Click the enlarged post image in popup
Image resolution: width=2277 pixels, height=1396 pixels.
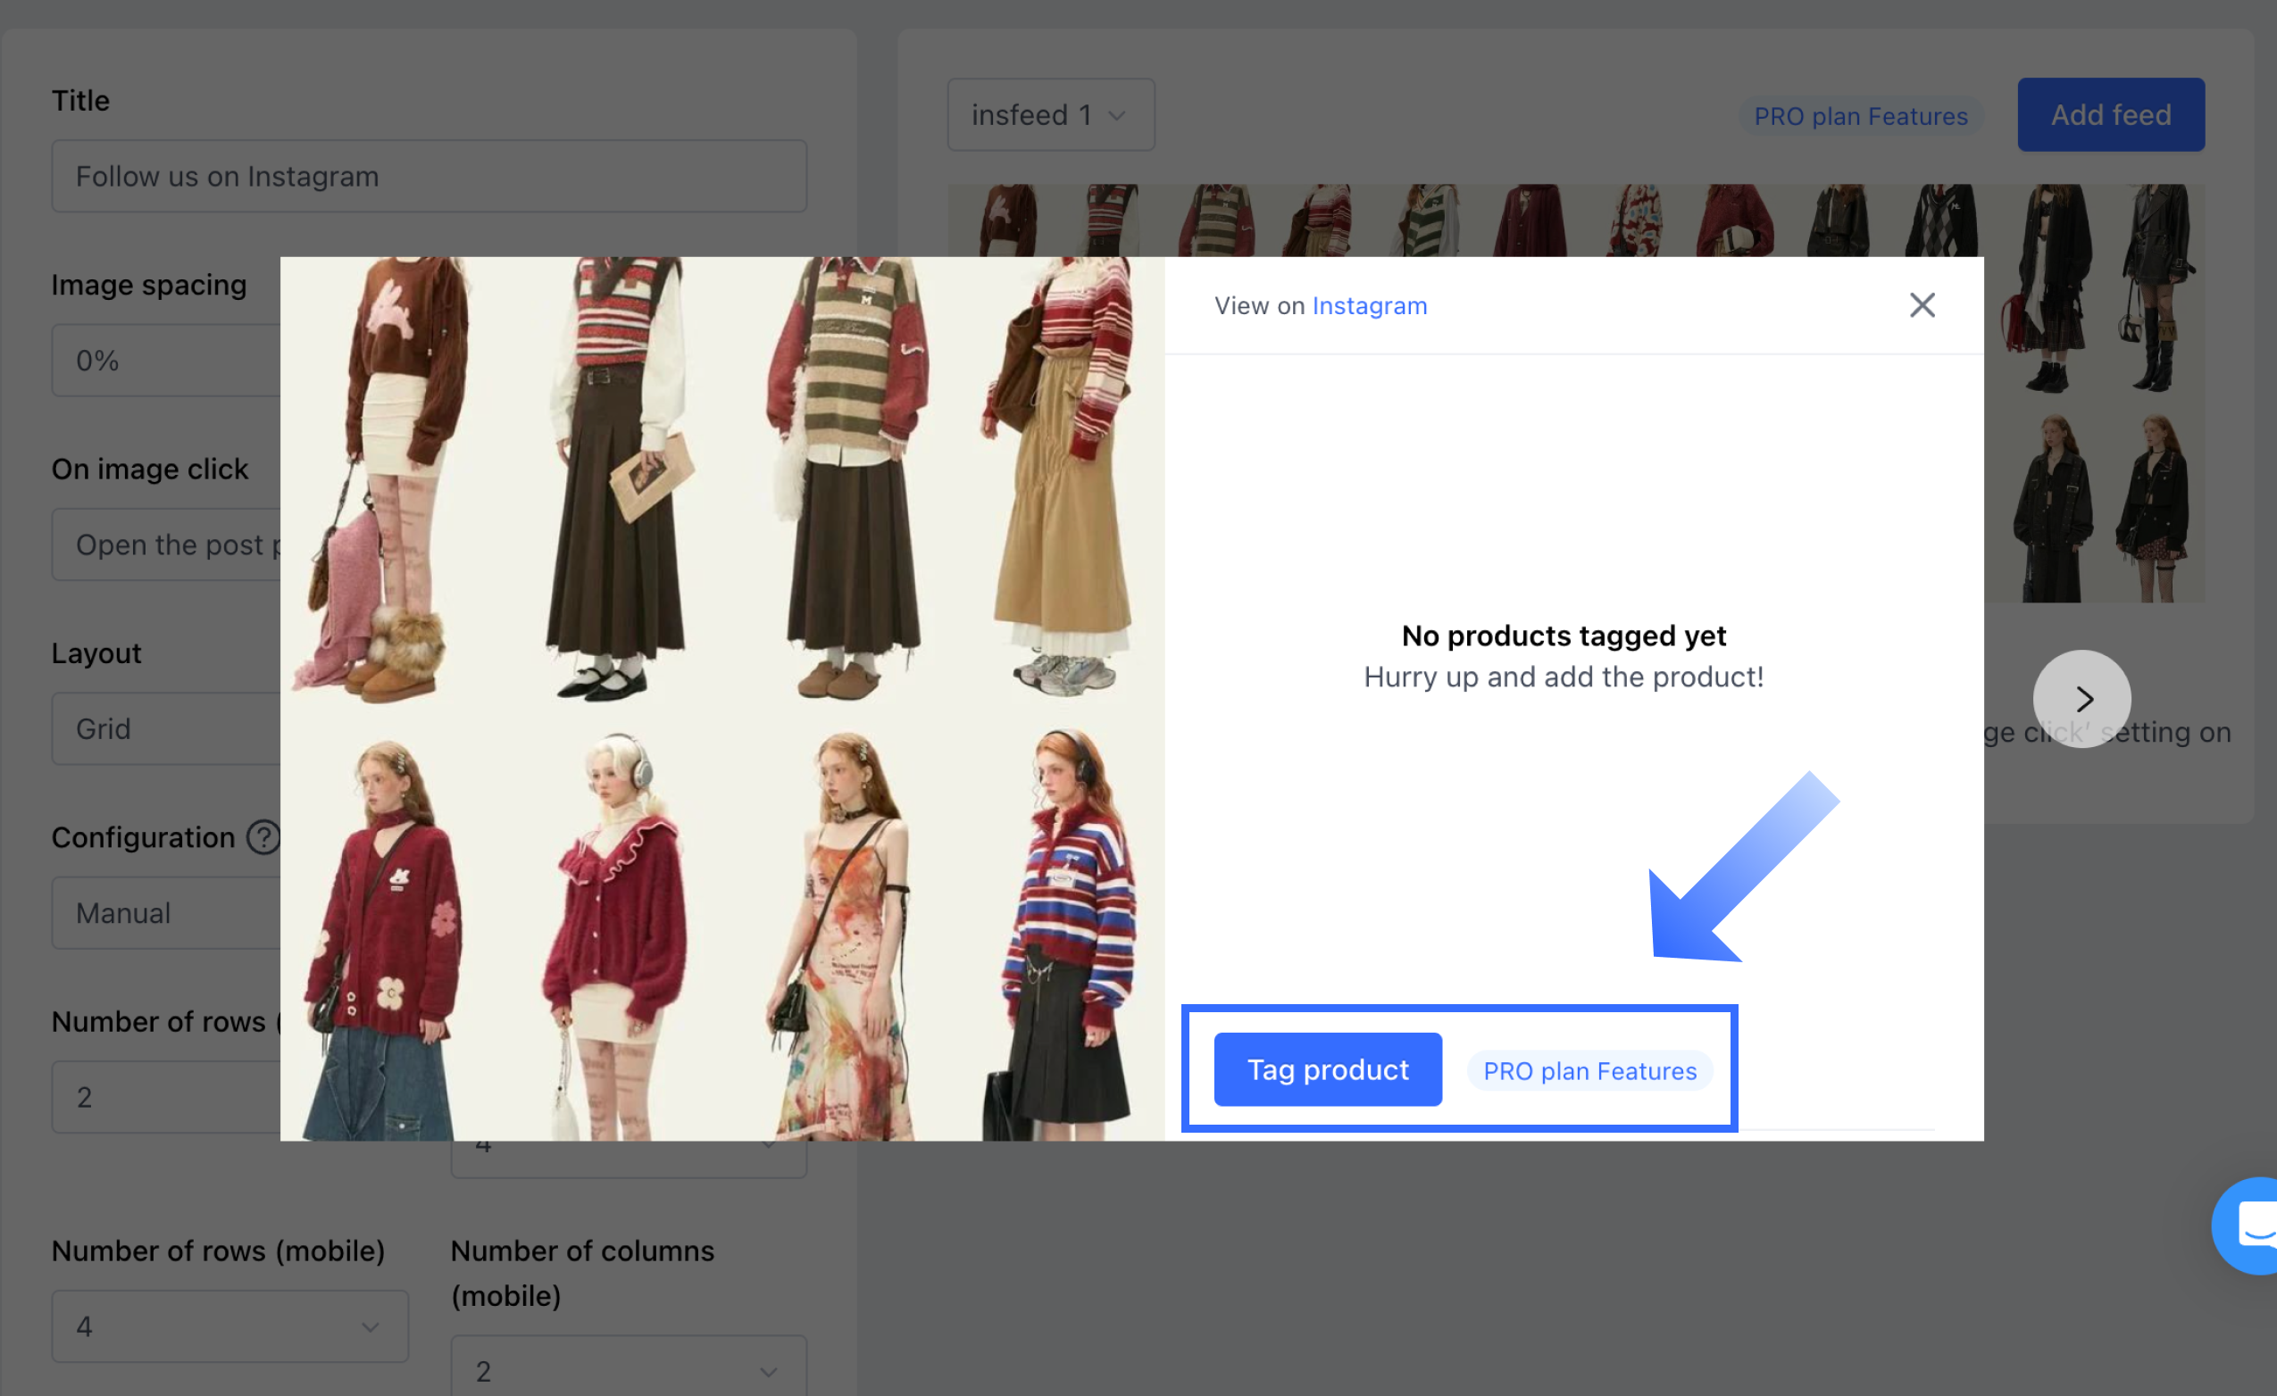(x=721, y=699)
